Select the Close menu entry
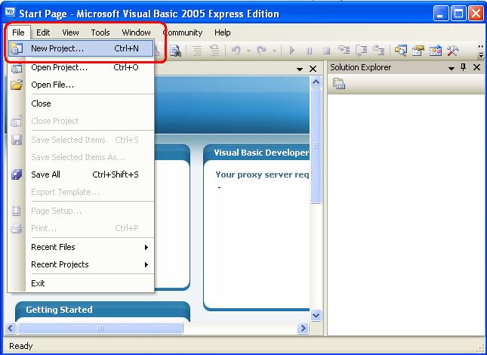Viewport: 487px width, 355px height. (81, 103)
